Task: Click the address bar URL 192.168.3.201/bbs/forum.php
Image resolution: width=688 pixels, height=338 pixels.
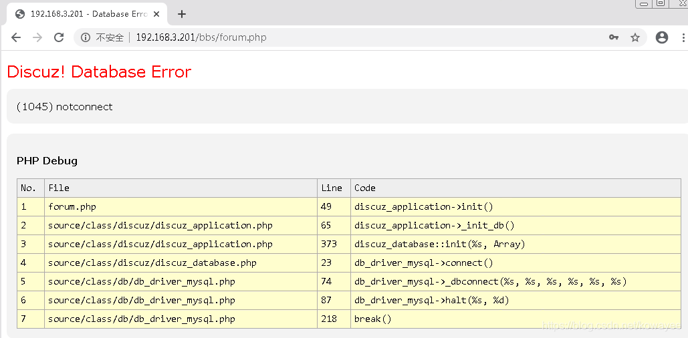Action: [201, 37]
